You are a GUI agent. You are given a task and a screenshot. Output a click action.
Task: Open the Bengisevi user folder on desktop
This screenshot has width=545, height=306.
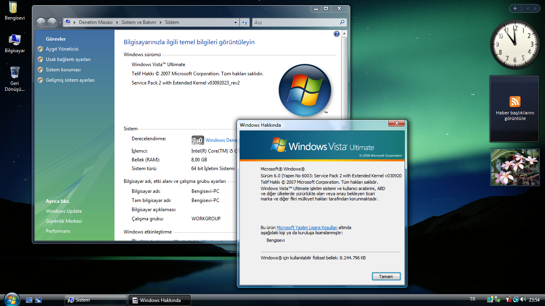tap(15, 11)
